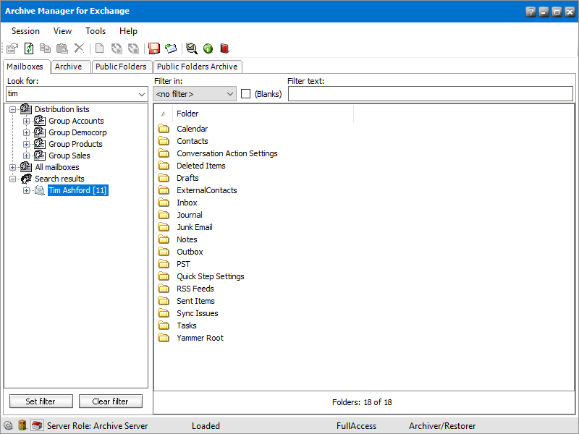This screenshot has width=579, height=434.
Task: Click the green info circle toolbar icon
Action: 208,48
